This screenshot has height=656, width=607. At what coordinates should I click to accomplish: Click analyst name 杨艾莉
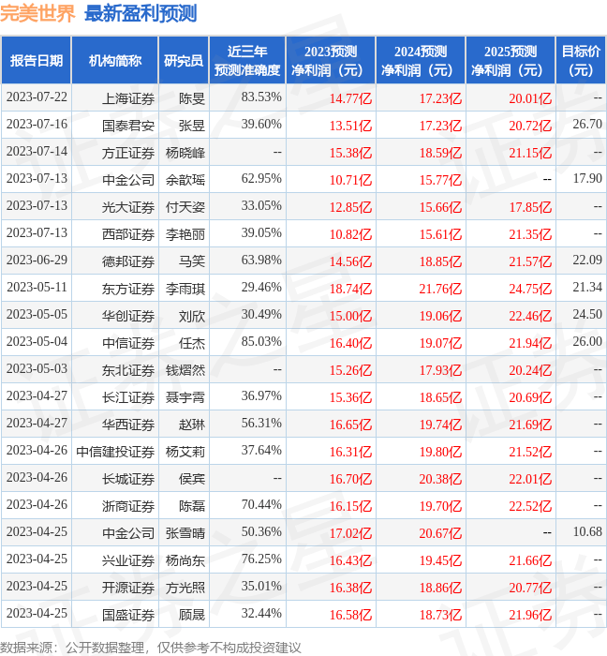pos(185,452)
